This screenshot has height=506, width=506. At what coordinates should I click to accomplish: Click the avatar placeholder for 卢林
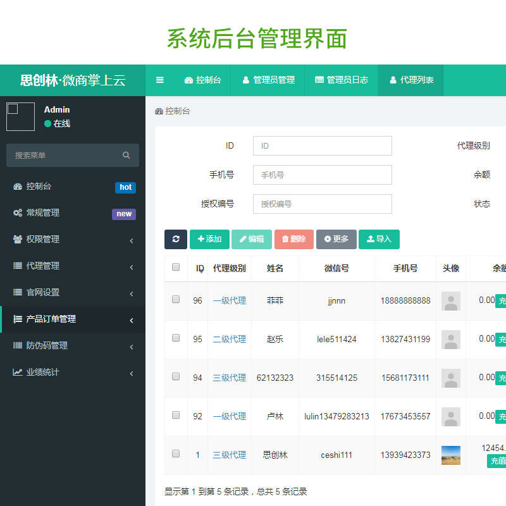coord(451,417)
